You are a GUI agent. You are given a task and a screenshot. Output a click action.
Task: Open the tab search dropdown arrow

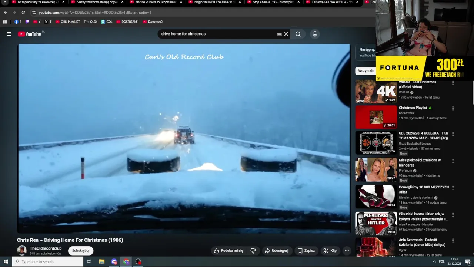(x=5, y=2)
